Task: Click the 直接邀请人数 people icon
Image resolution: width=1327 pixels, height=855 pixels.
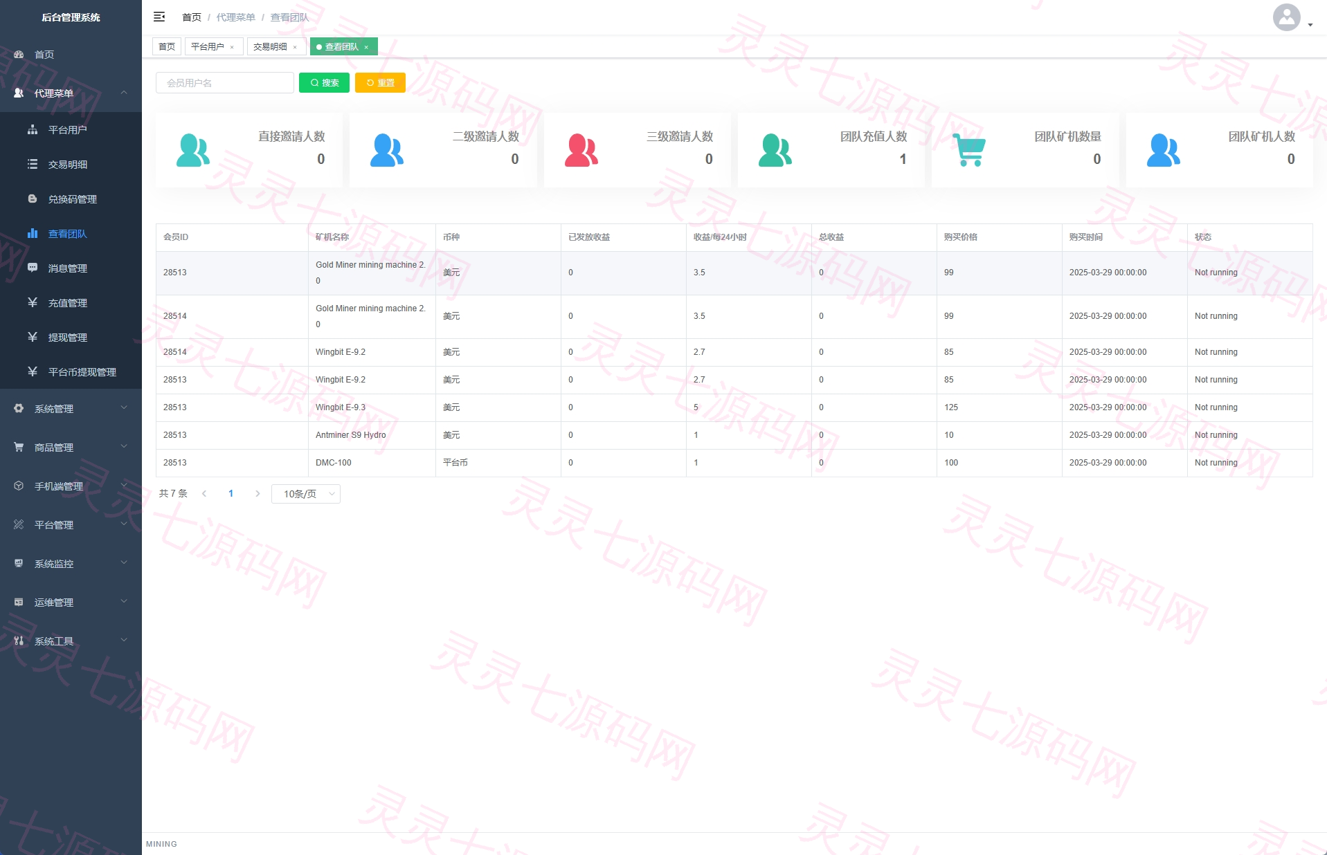Action: (193, 150)
